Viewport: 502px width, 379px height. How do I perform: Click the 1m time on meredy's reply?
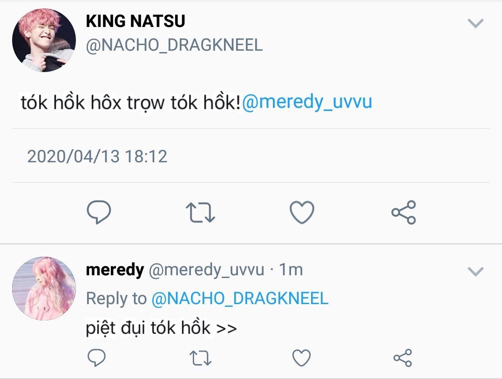pos(291,270)
